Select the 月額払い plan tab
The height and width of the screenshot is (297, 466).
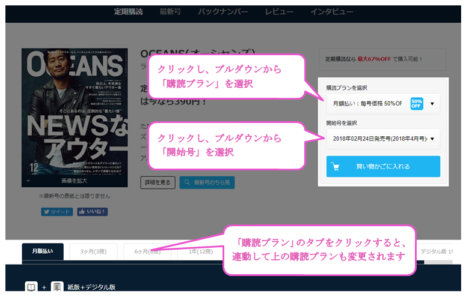tap(43, 251)
